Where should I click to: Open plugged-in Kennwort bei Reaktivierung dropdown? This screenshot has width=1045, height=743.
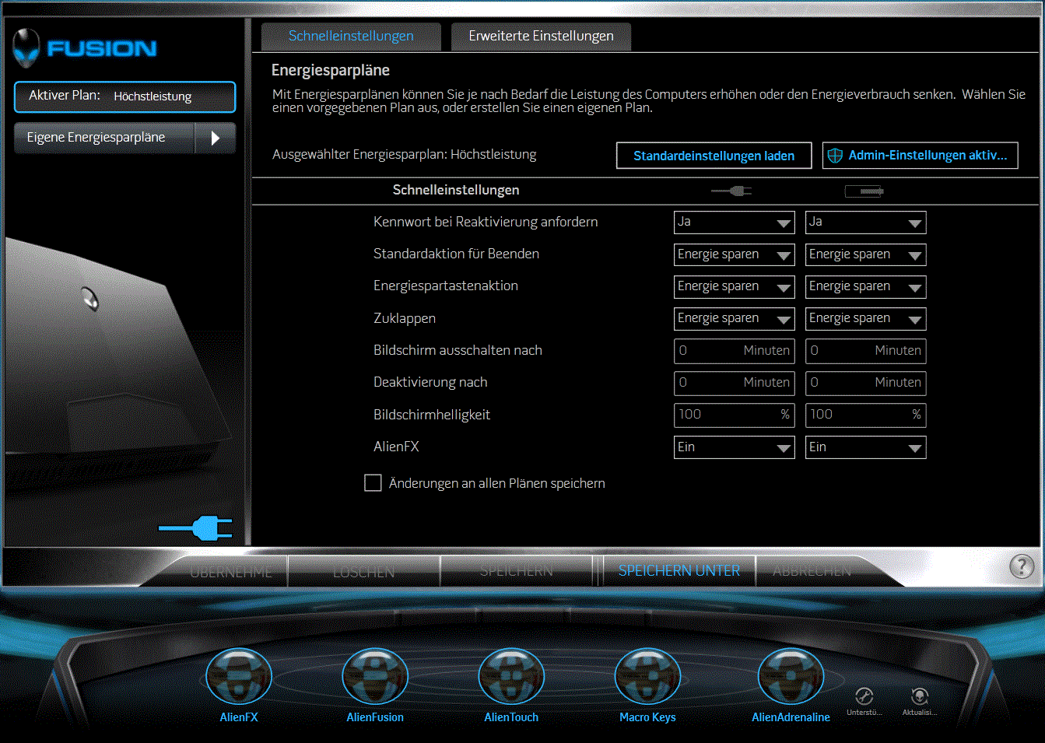pos(735,223)
